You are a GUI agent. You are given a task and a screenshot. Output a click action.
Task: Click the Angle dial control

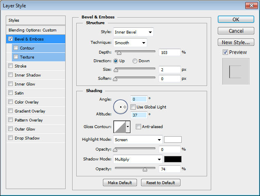click(121, 107)
